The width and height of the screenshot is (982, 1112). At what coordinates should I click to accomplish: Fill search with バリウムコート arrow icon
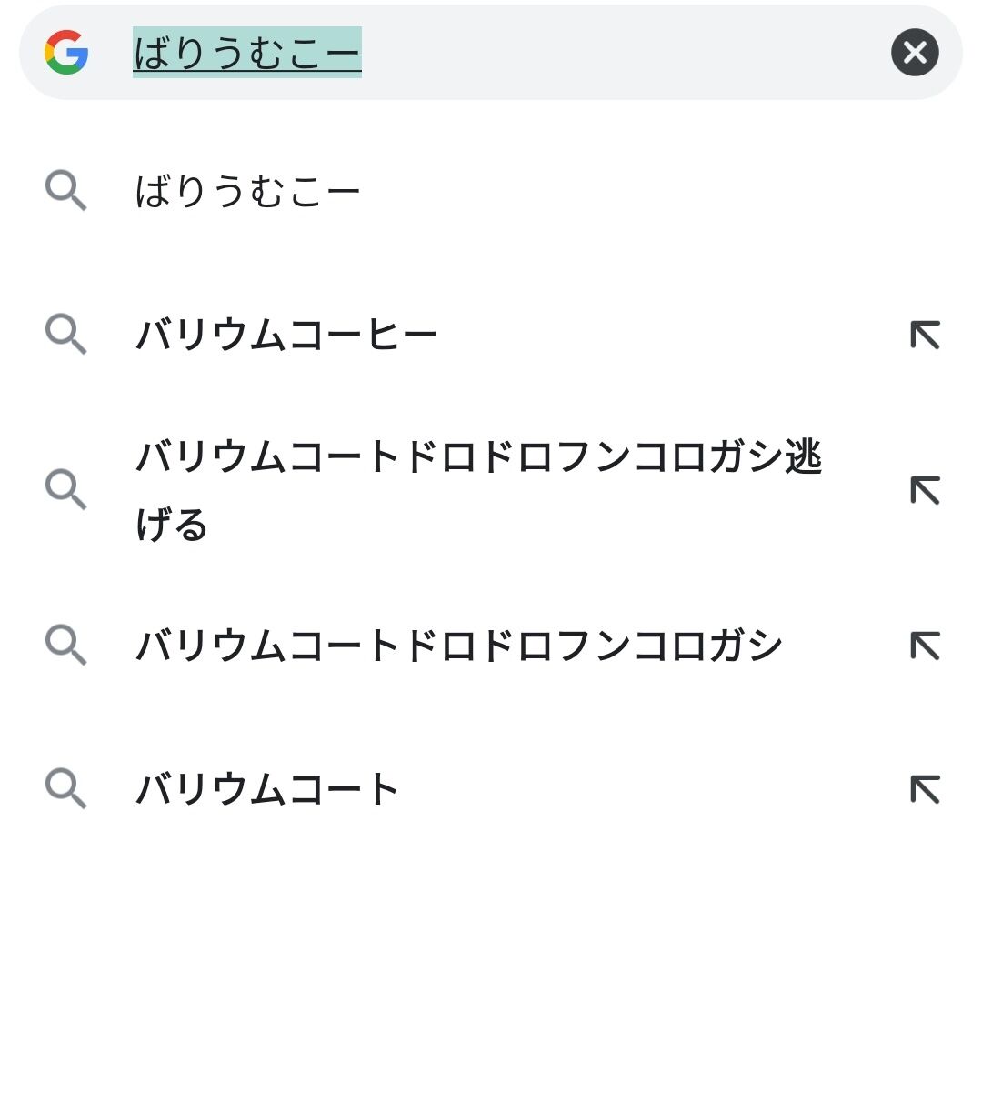coord(925,790)
